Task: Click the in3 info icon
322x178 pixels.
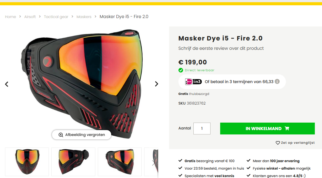Action: [x=277, y=82]
